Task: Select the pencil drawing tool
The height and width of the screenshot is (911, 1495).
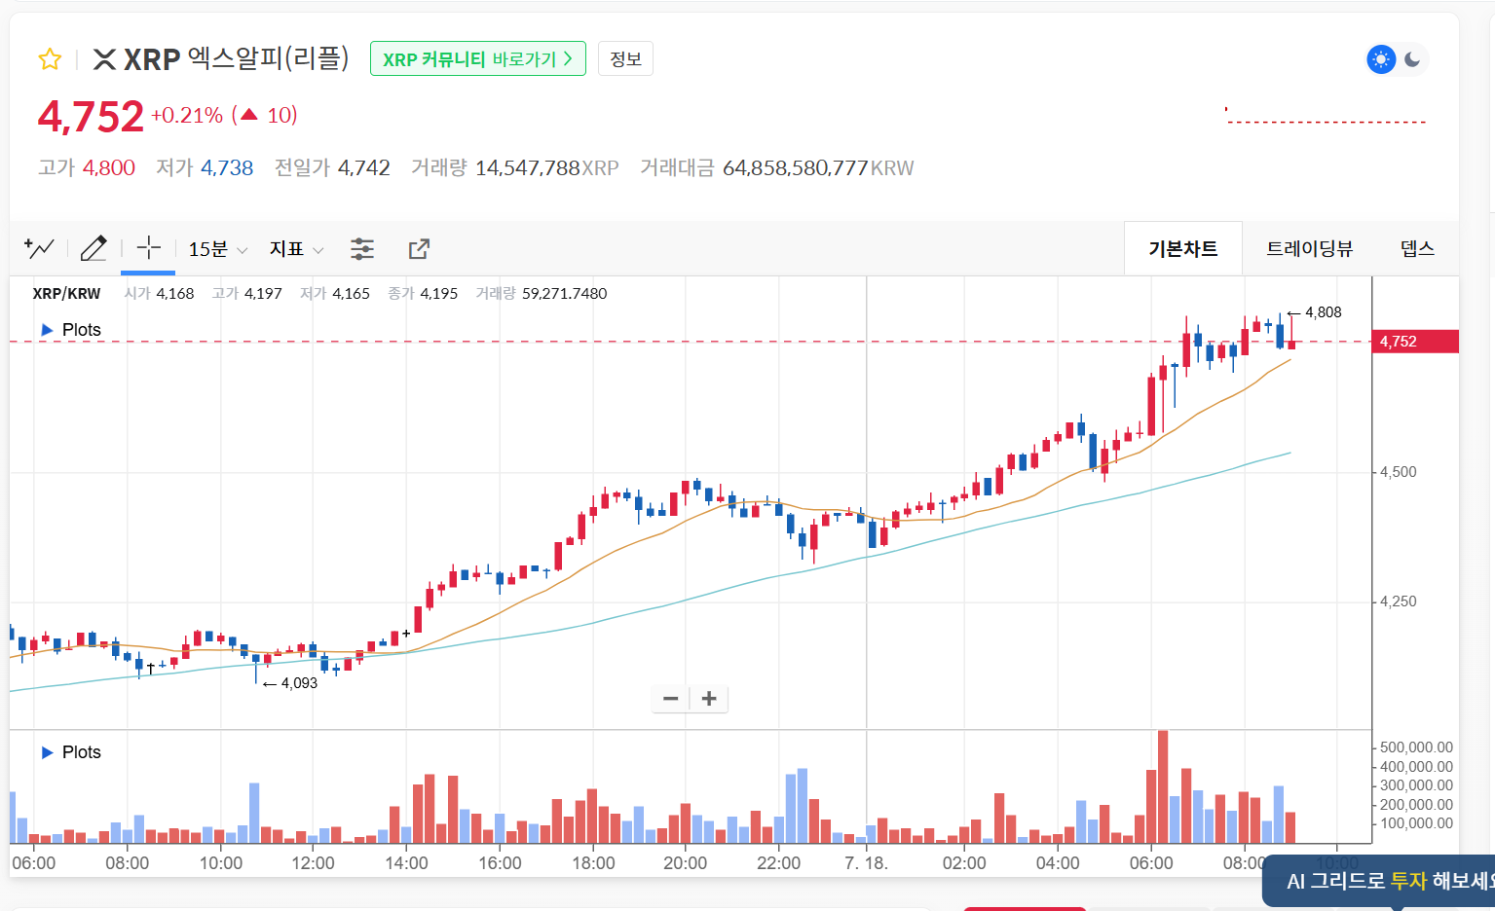Action: tap(93, 248)
